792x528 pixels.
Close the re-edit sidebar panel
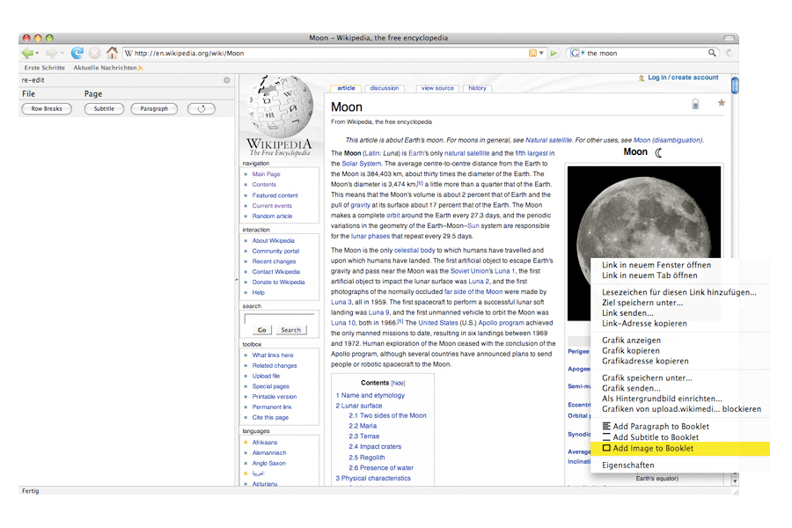[x=226, y=80]
